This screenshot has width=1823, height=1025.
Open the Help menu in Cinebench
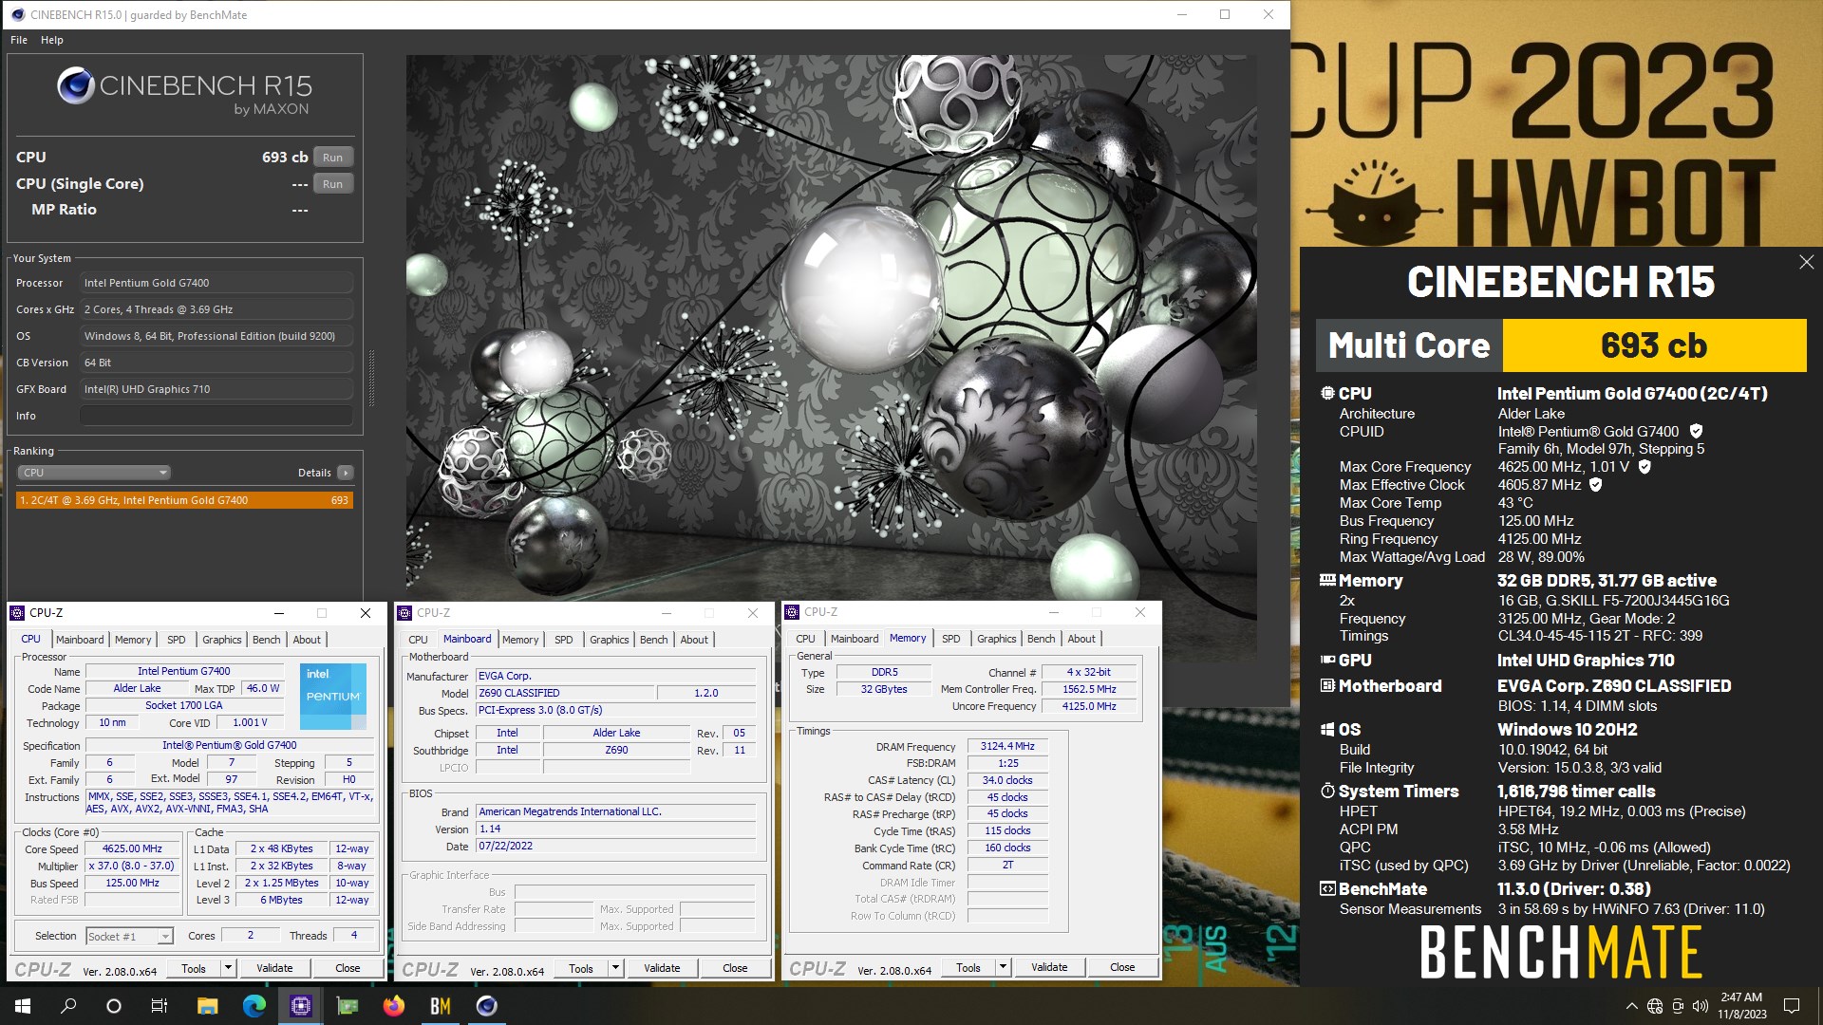pyautogui.click(x=52, y=40)
